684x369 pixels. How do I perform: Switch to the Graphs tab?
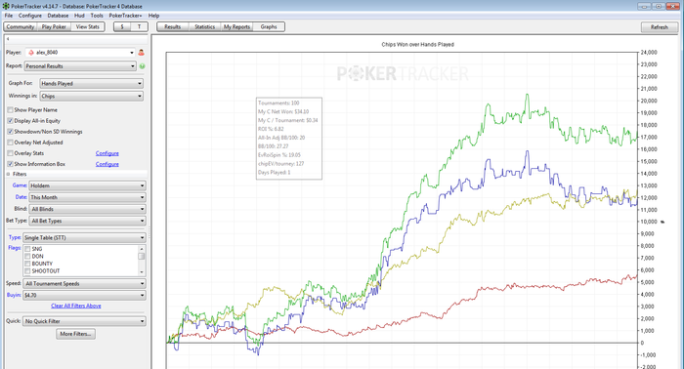[269, 26]
